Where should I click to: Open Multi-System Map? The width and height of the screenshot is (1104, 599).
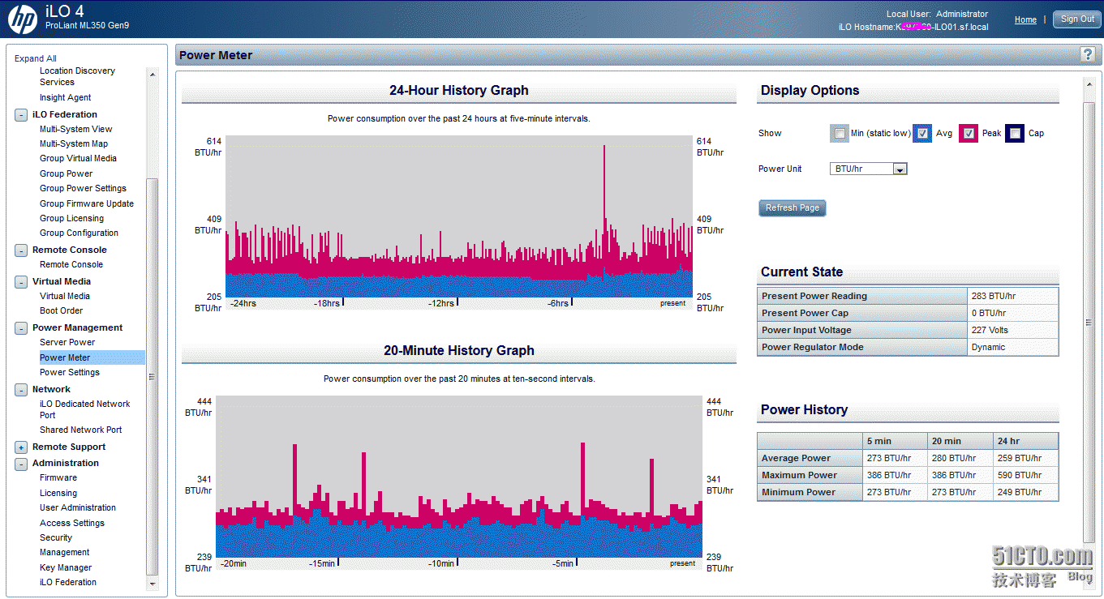coord(74,143)
